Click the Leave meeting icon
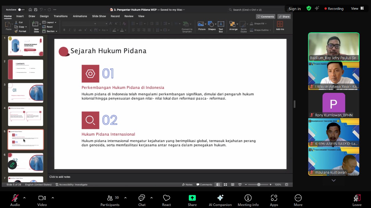This screenshot has height=208, width=371. tap(357, 198)
